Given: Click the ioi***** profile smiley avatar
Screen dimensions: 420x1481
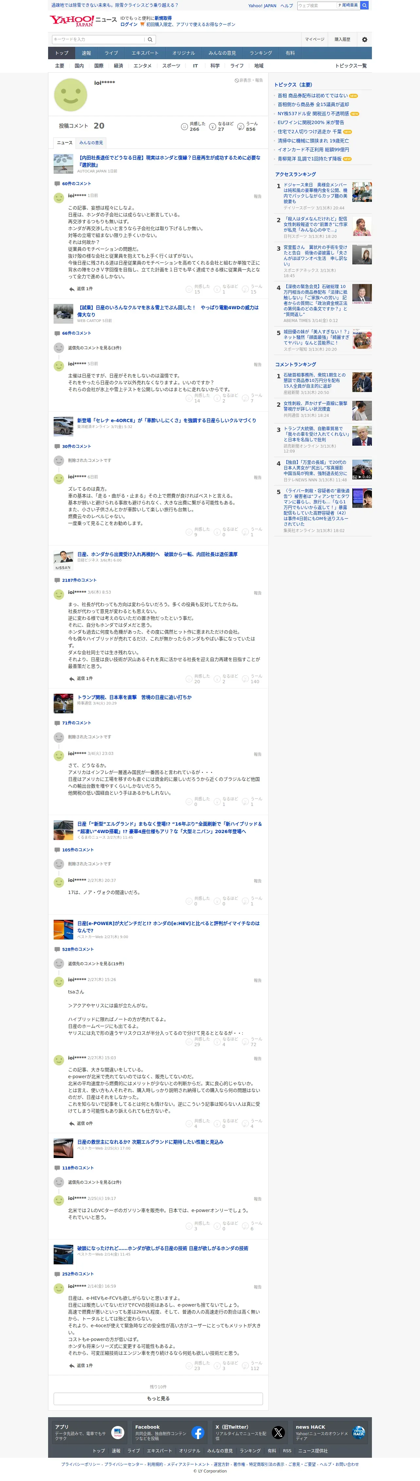Looking at the screenshot, I should click(x=71, y=95).
